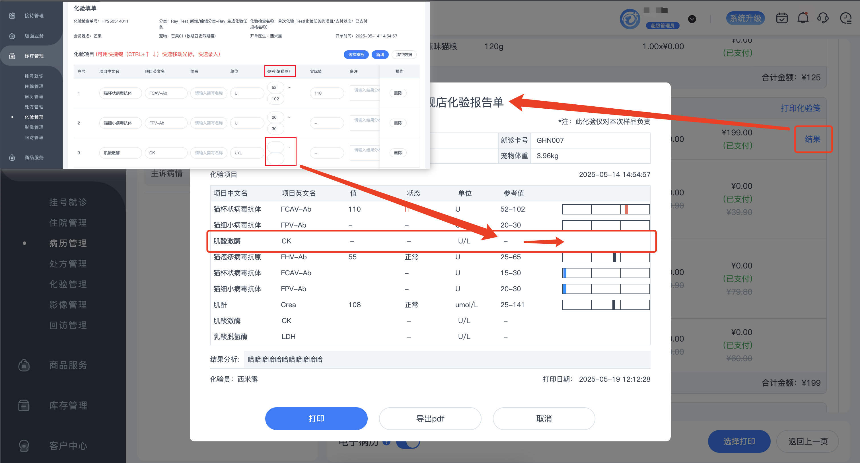This screenshot has height=463, width=860.
Task: Click the 结果分析 text 哈哈哈哈哈哈哈哈哈哈哈
Action: (x=285, y=359)
